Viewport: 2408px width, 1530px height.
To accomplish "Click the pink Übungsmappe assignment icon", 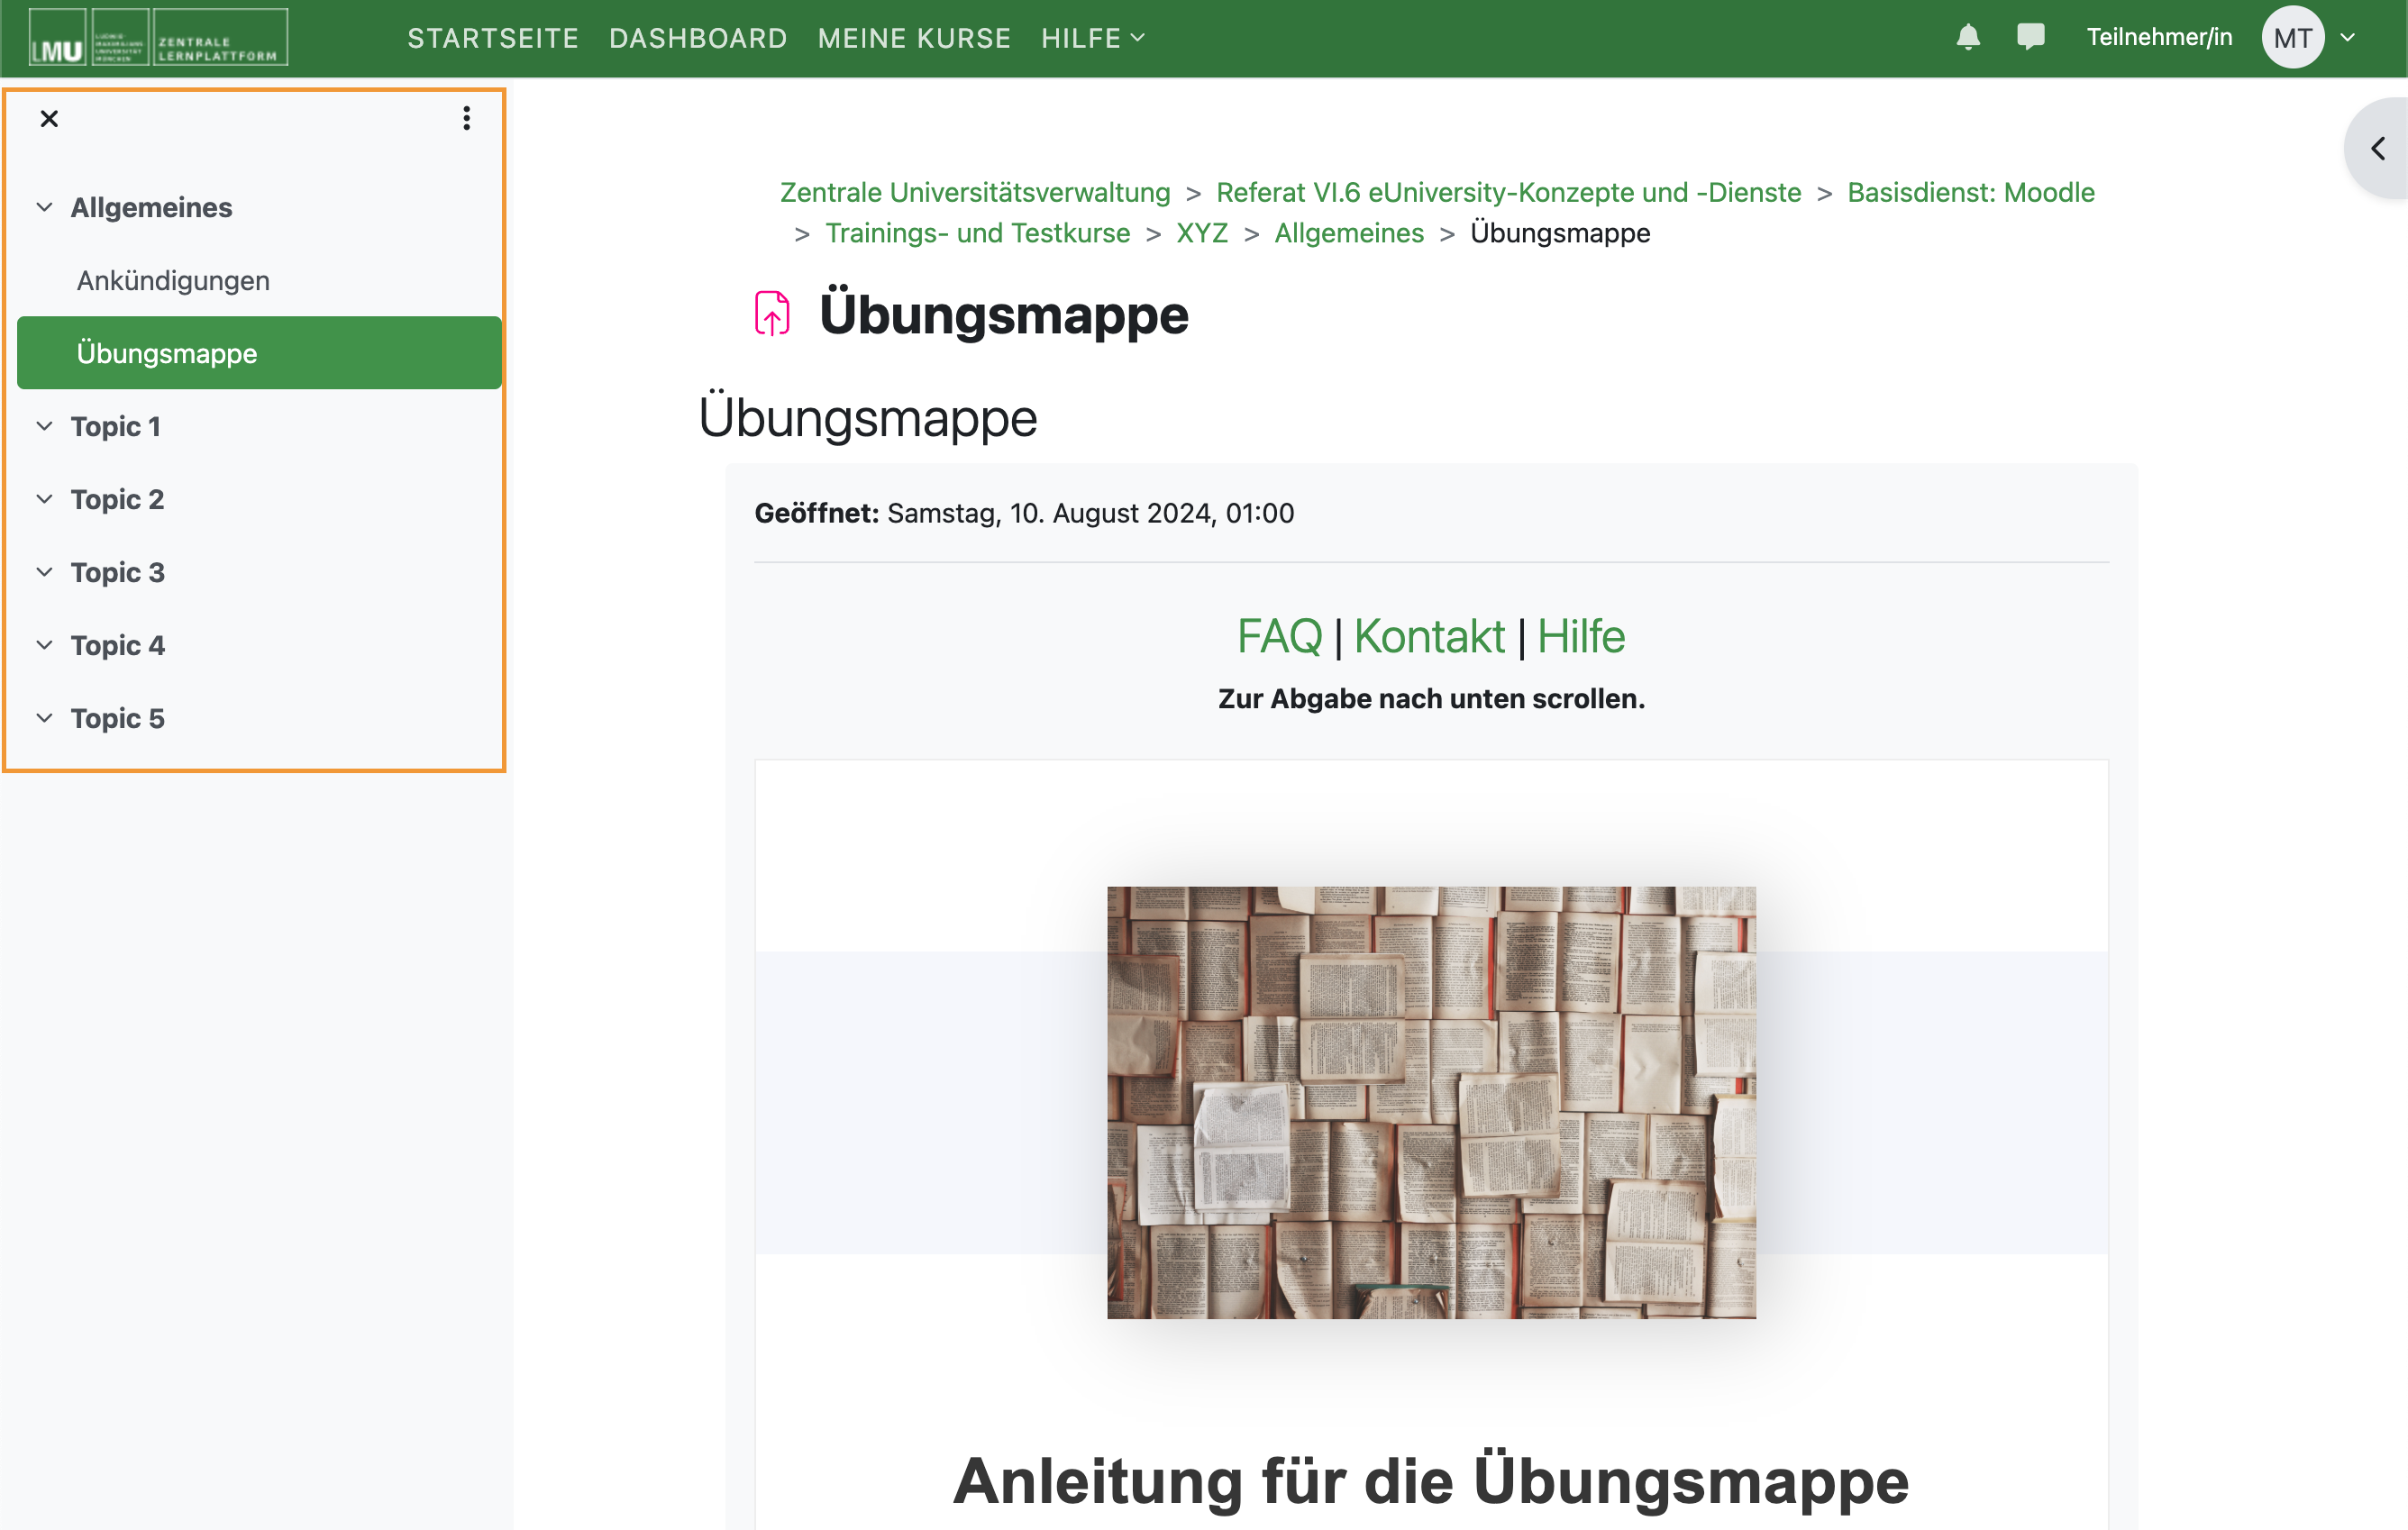I will coord(771,314).
